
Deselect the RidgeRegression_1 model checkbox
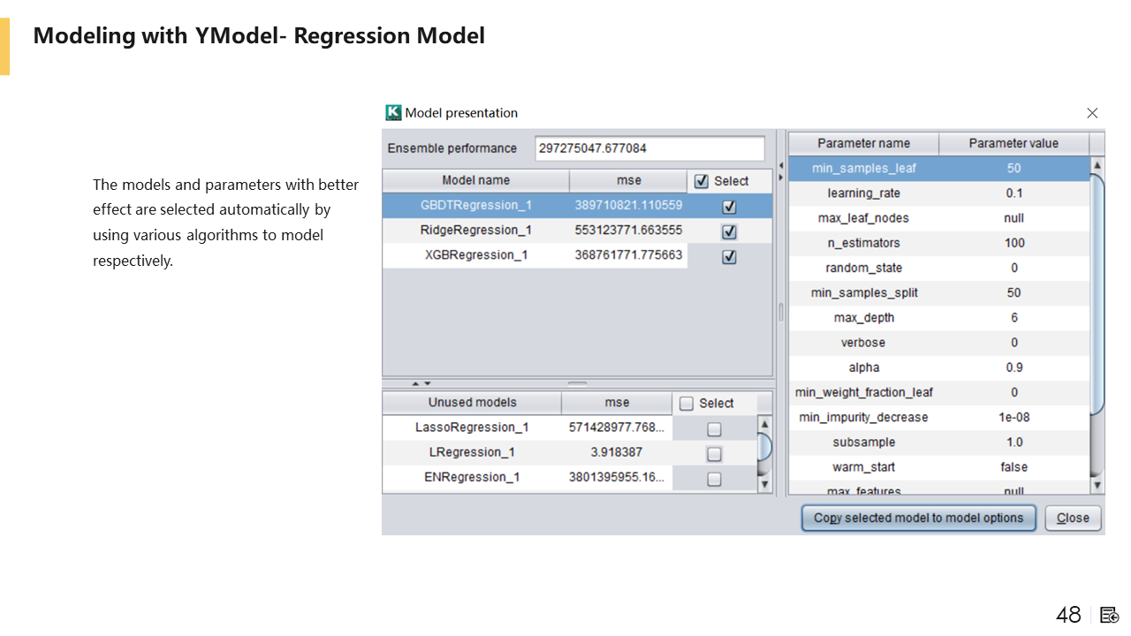pyautogui.click(x=729, y=231)
